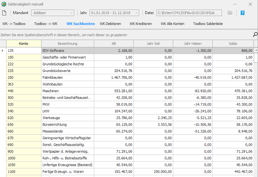The height and width of the screenshot is (177, 258).
Task: Click Konto cell 1000
Action: [x=24, y=158]
